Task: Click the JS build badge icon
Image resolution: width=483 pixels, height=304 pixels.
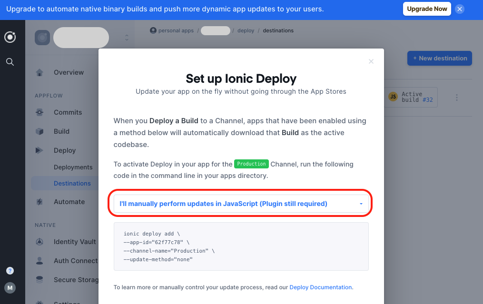Action: [x=393, y=97]
